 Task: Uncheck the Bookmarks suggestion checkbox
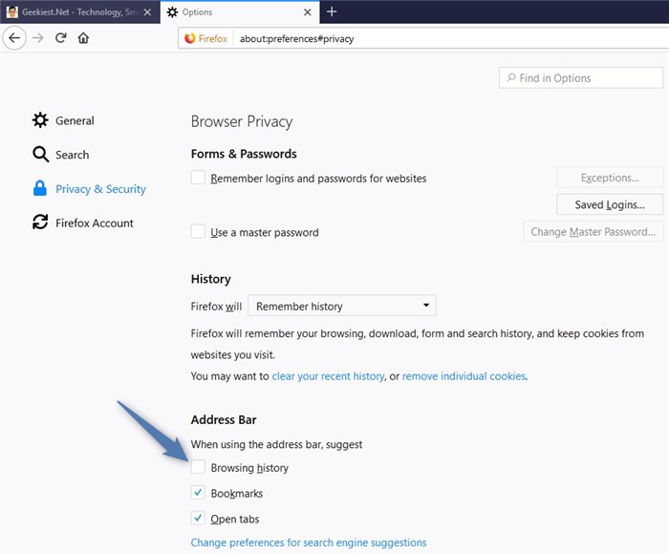(x=198, y=493)
